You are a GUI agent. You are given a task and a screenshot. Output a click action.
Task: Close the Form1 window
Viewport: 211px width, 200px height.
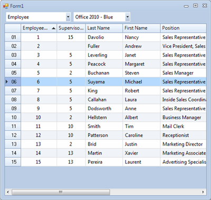point(205,6)
